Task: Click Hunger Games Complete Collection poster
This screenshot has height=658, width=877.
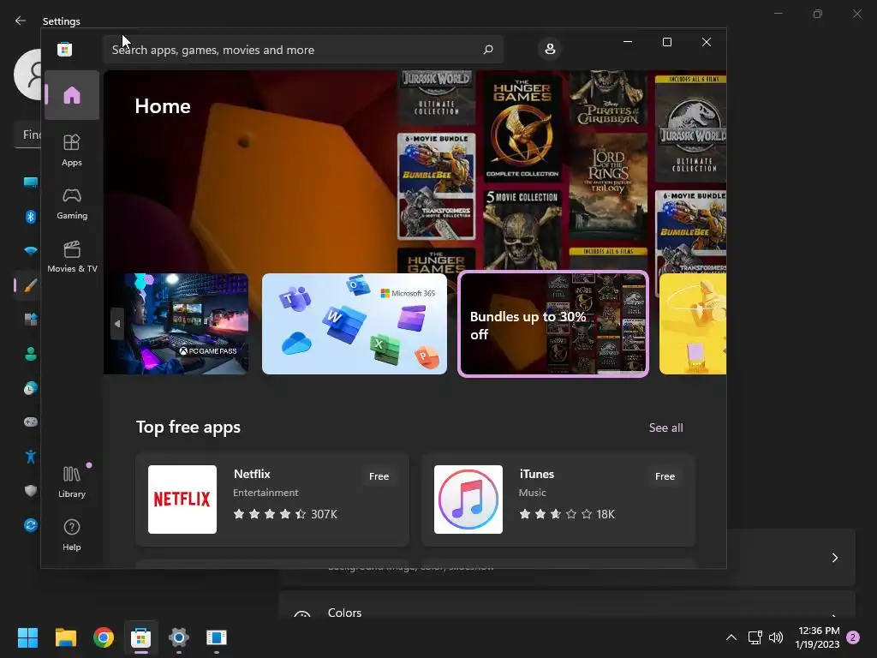Action: [x=522, y=129]
